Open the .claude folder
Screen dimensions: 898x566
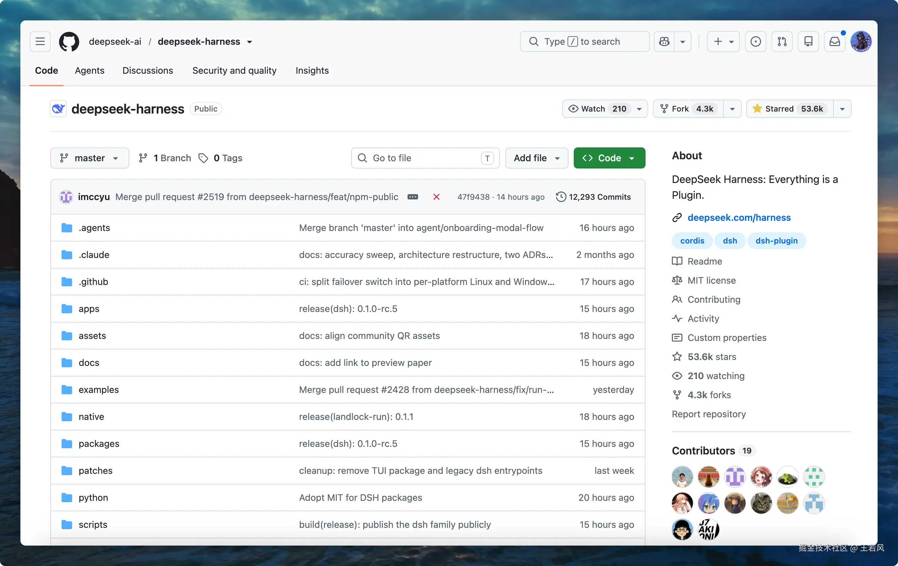93,255
